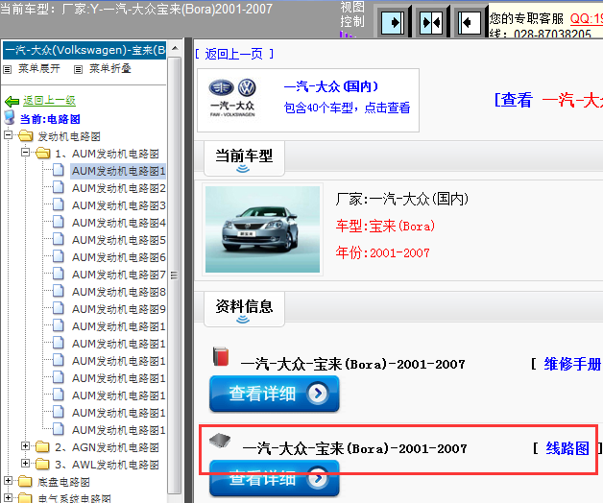Expand the 2、AGN发动机电路图 node
The image size is (603, 503).
[25, 446]
